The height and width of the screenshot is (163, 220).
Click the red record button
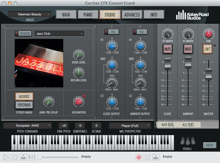point(139,157)
